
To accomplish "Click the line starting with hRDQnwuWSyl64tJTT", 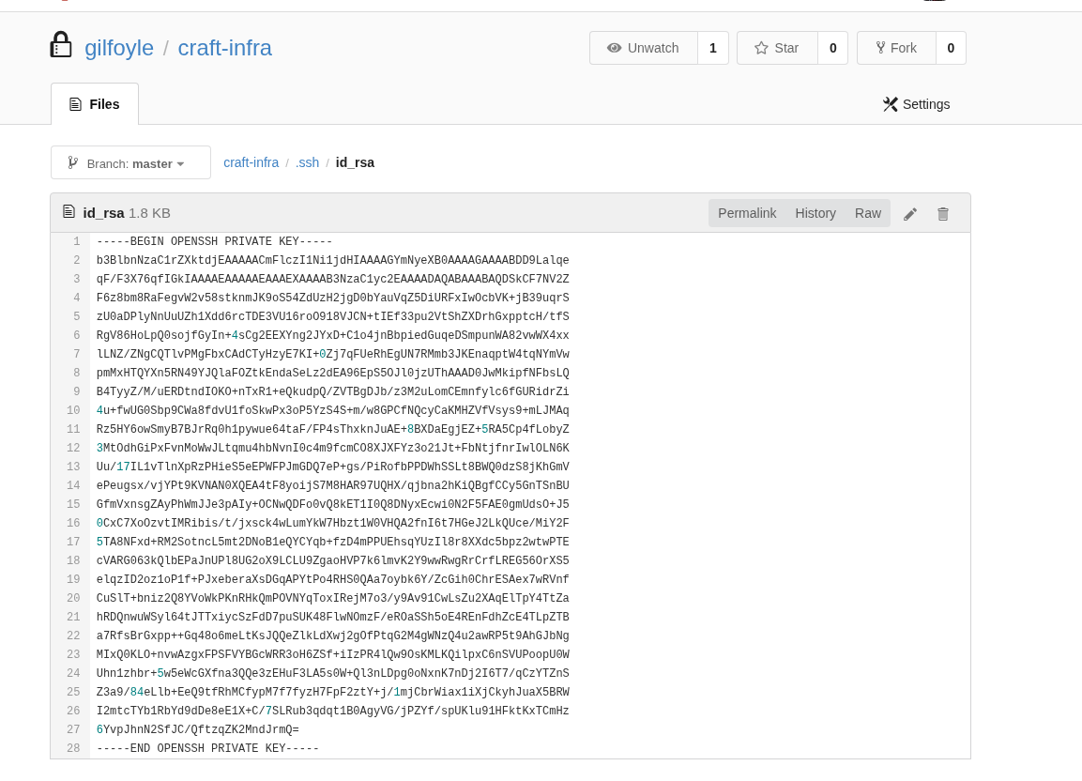I will point(332,618).
